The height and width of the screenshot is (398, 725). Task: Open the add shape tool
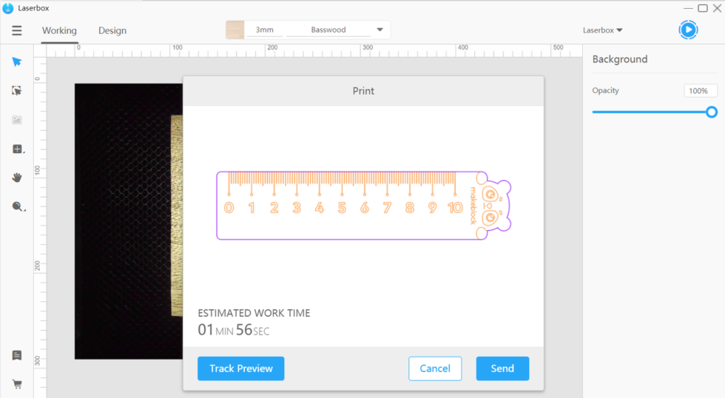point(18,149)
